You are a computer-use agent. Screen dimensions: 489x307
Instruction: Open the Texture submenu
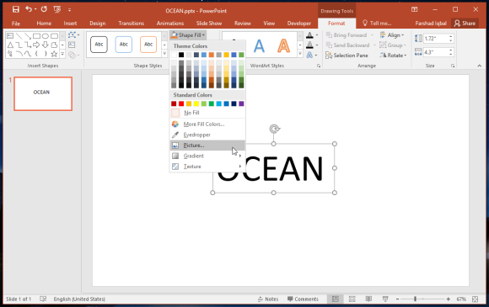207,167
